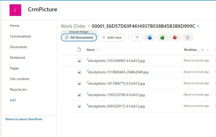
Task: Open the CrmPicture site title
Action: click(x=42, y=9)
